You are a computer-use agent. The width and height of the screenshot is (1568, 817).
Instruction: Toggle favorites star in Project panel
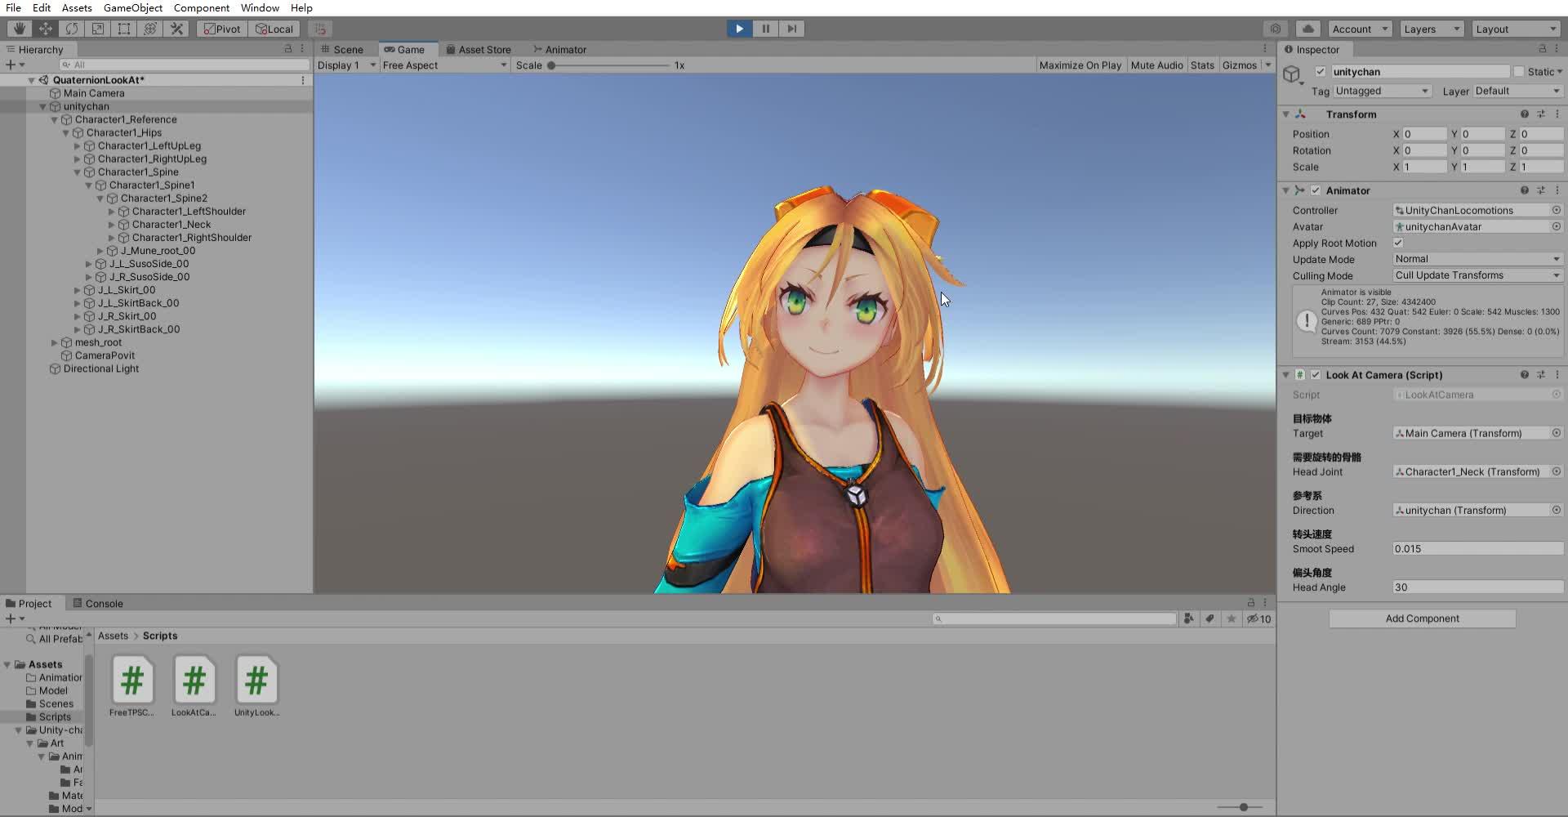[1231, 618]
